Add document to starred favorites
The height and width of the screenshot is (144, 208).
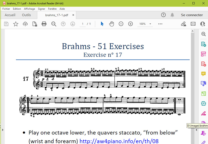tap(16, 24)
